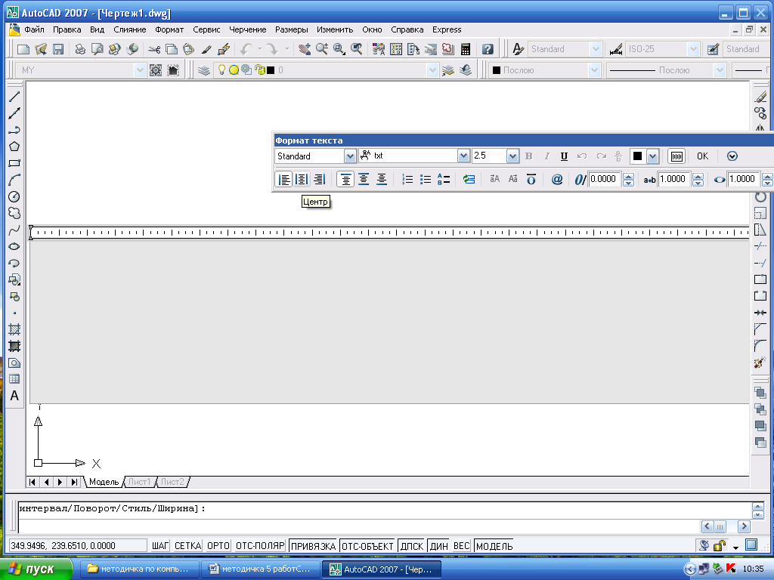Image resolution: width=774 pixels, height=580 pixels.
Task: Click the Insert Field icon in text formatting
Action: pyautogui.click(x=469, y=179)
